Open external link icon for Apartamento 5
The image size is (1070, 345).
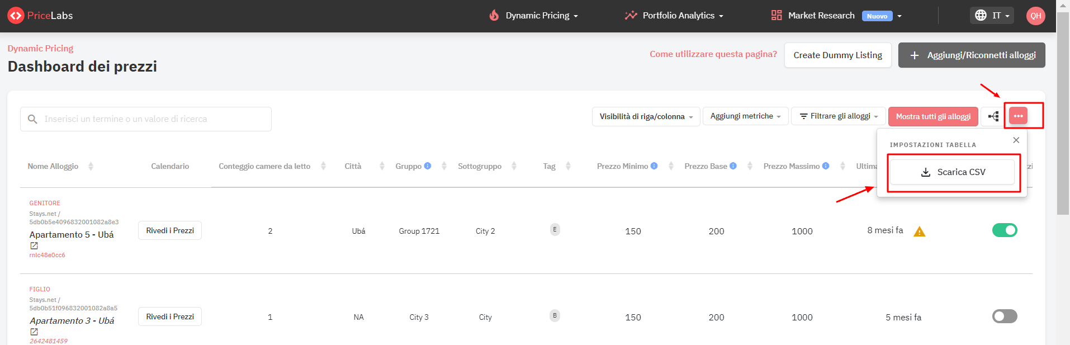(x=34, y=245)
